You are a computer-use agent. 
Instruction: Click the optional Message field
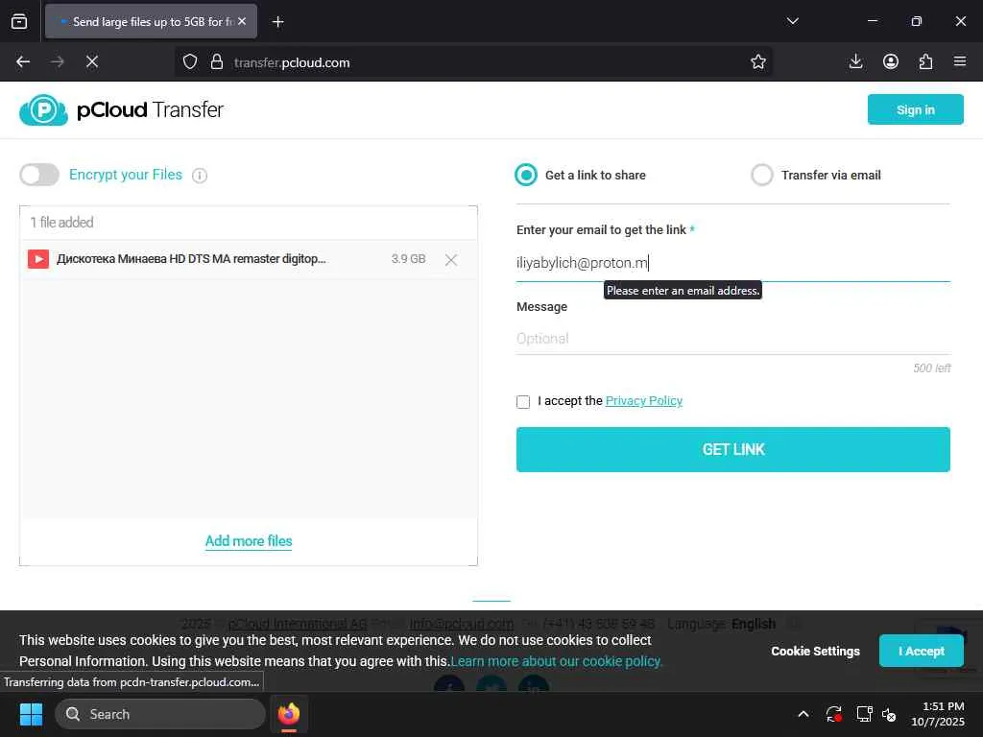732,339
